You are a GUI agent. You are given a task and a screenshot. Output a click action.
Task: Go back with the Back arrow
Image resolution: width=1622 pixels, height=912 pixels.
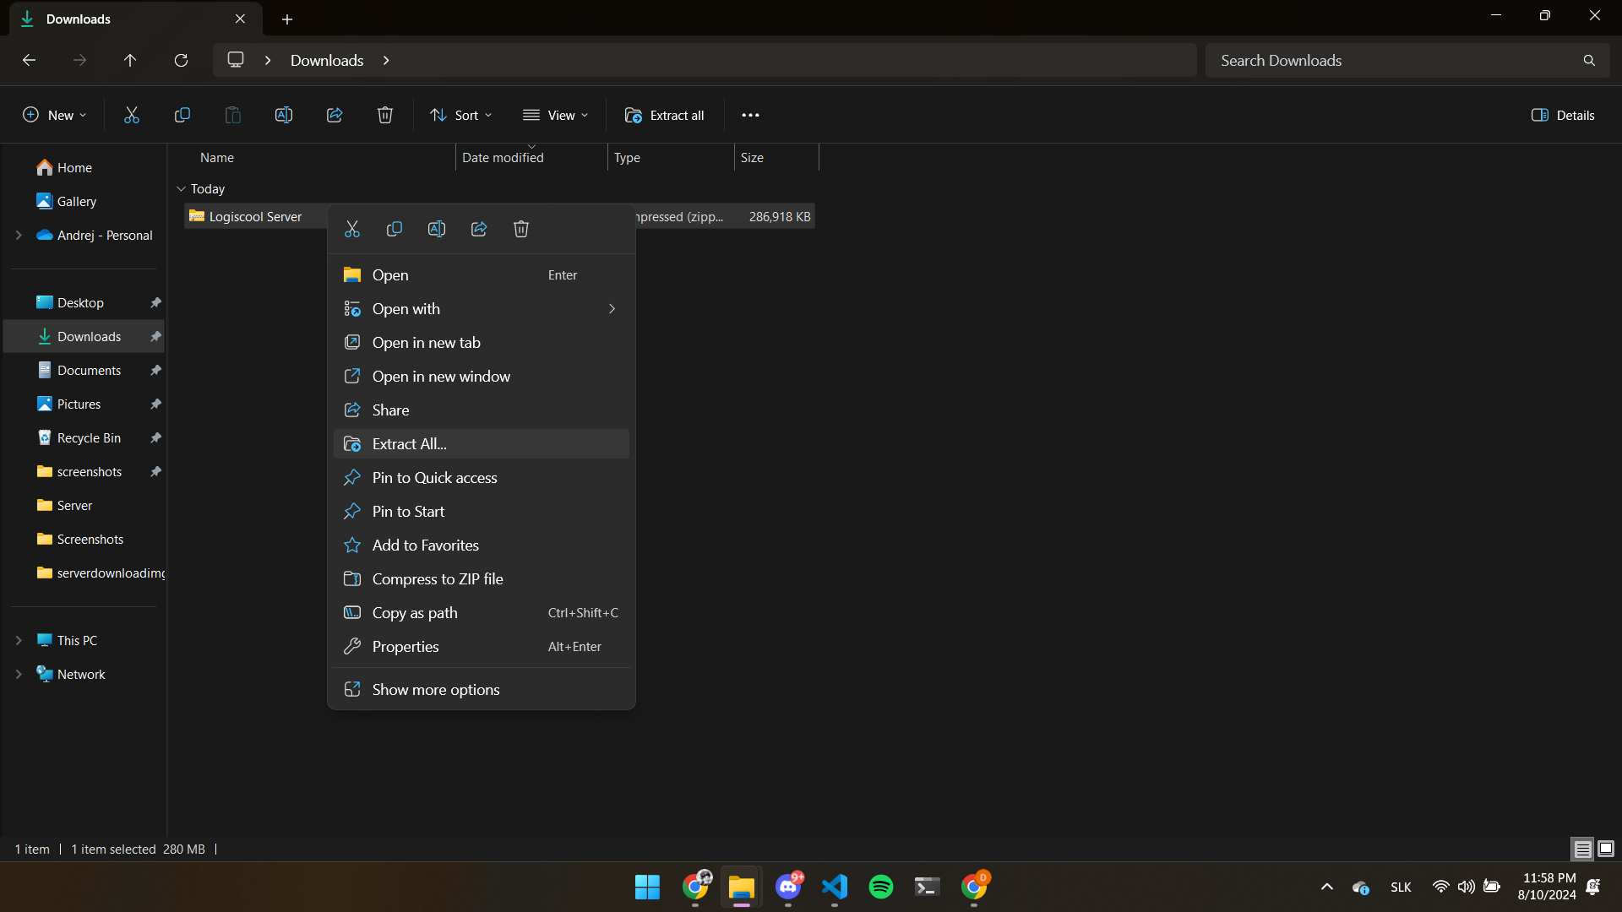coord(29,60)
